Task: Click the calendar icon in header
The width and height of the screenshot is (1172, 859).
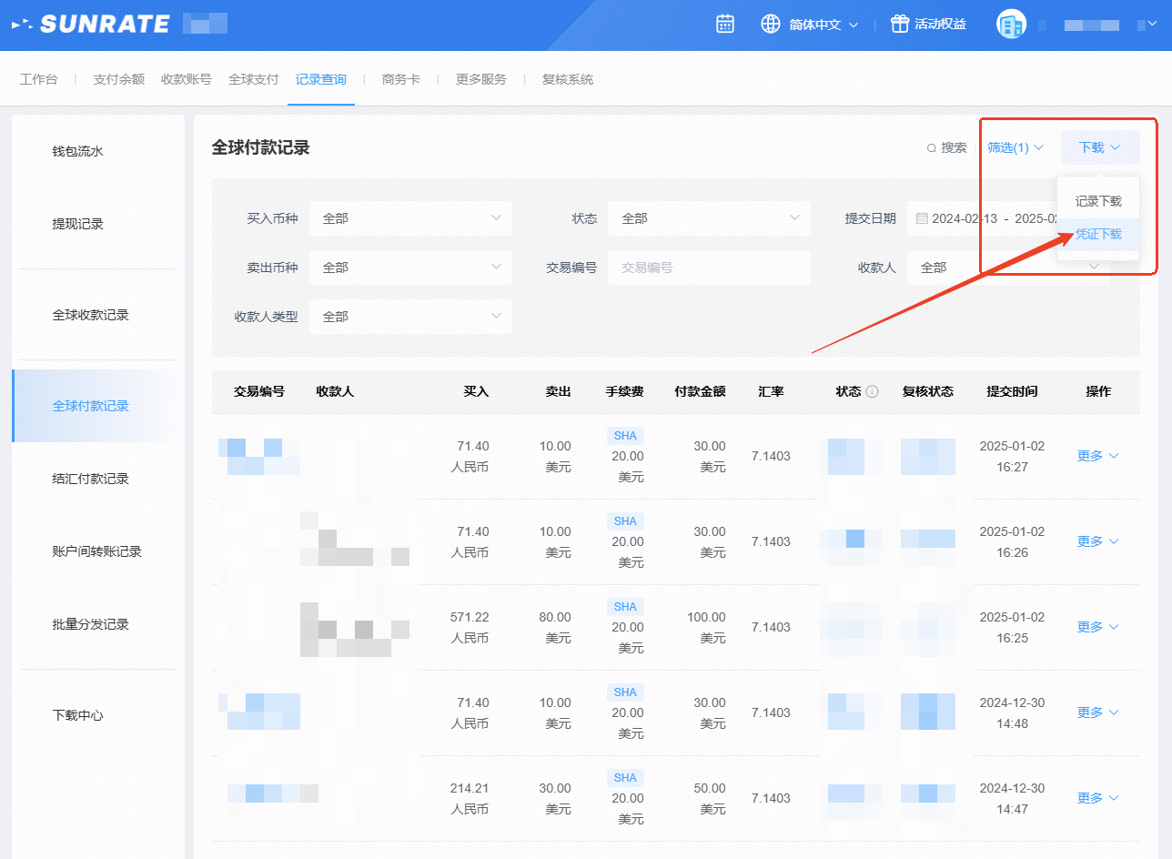Action: (x=725, y=25)
